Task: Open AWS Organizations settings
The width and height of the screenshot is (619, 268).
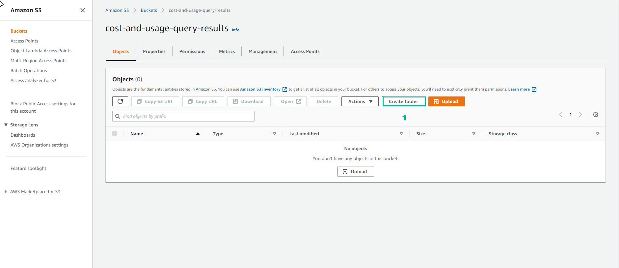Action: 40,145
